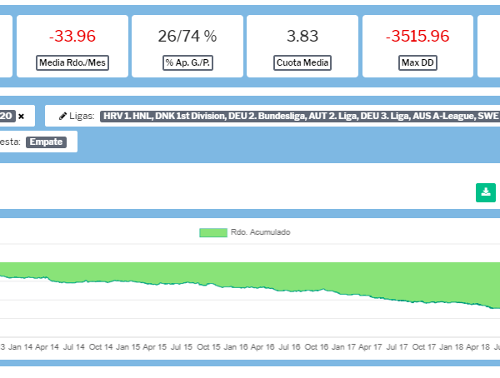Click the Jan 16 axis label
The width and height of the screenshot is (500, 378).
click(x=236, y=346)
